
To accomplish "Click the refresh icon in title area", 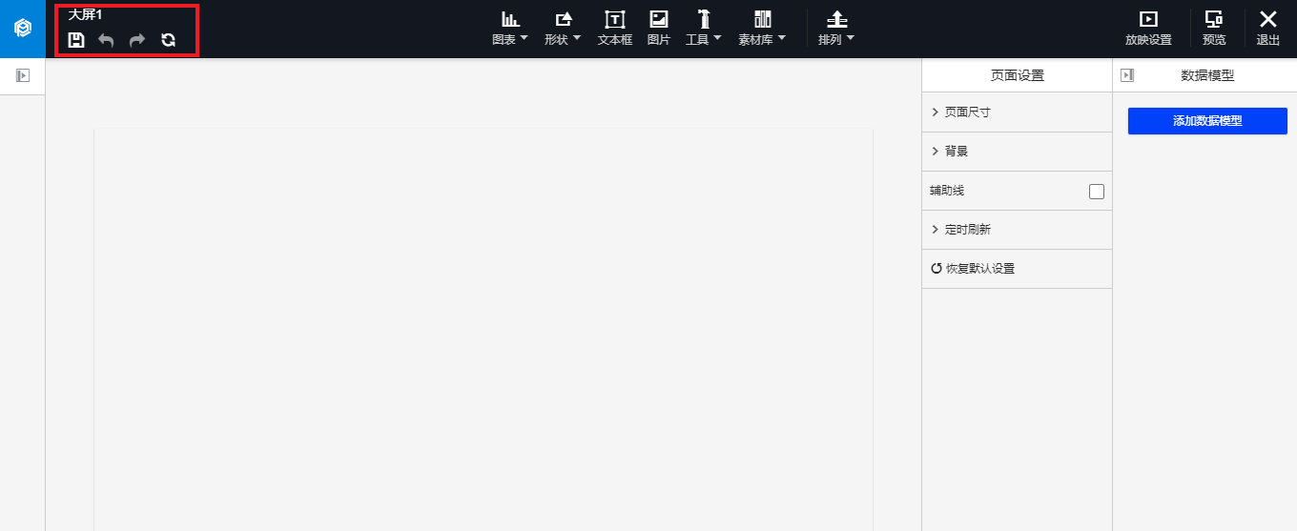I will (x=169, y=40).
